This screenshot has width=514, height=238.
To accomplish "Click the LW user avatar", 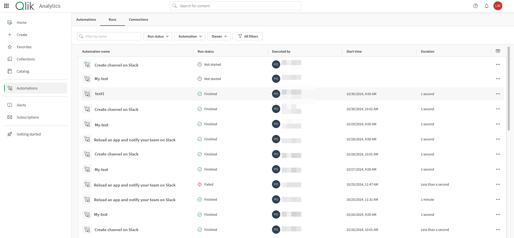I will [498, 6].
